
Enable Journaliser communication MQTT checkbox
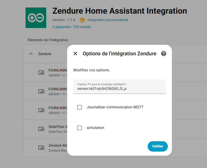pyautogui.click(x=79, y=107)
